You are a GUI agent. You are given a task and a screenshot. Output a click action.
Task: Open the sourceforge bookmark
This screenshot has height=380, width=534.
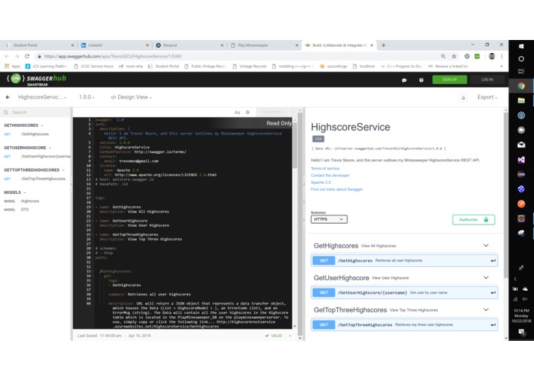click(x=333, y=66)
